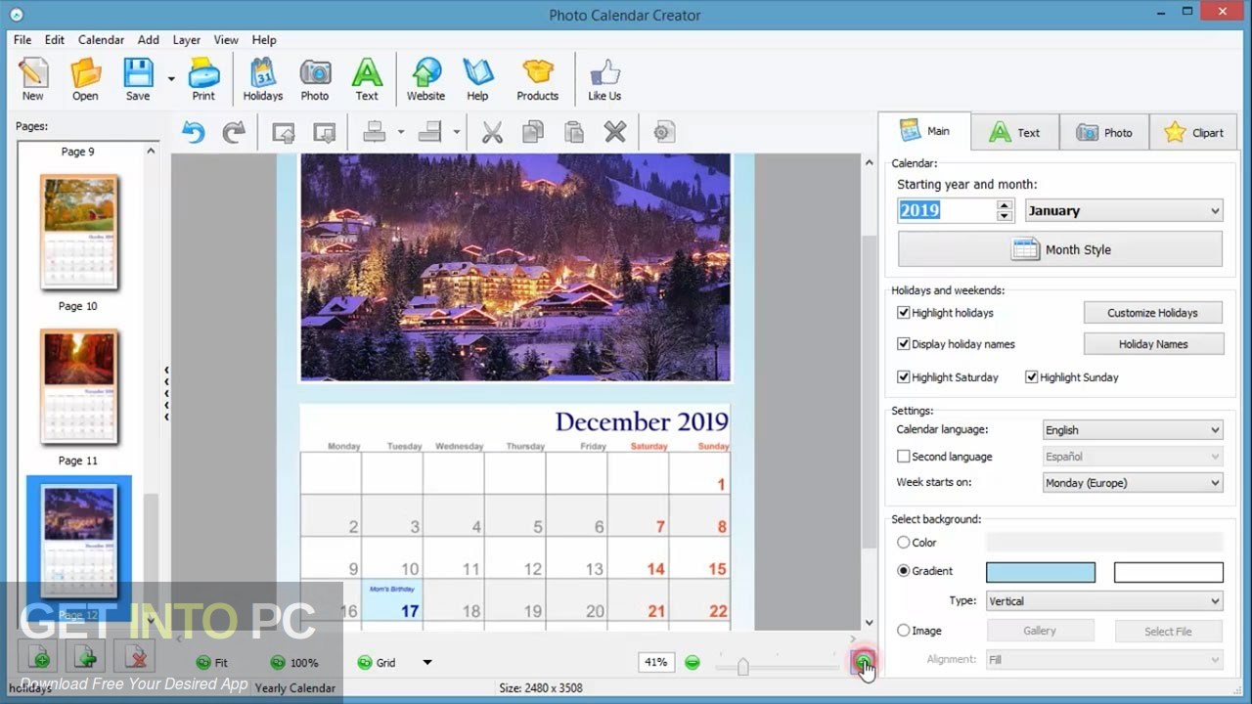Create a new calendar with the New icon

click(32, 79)
